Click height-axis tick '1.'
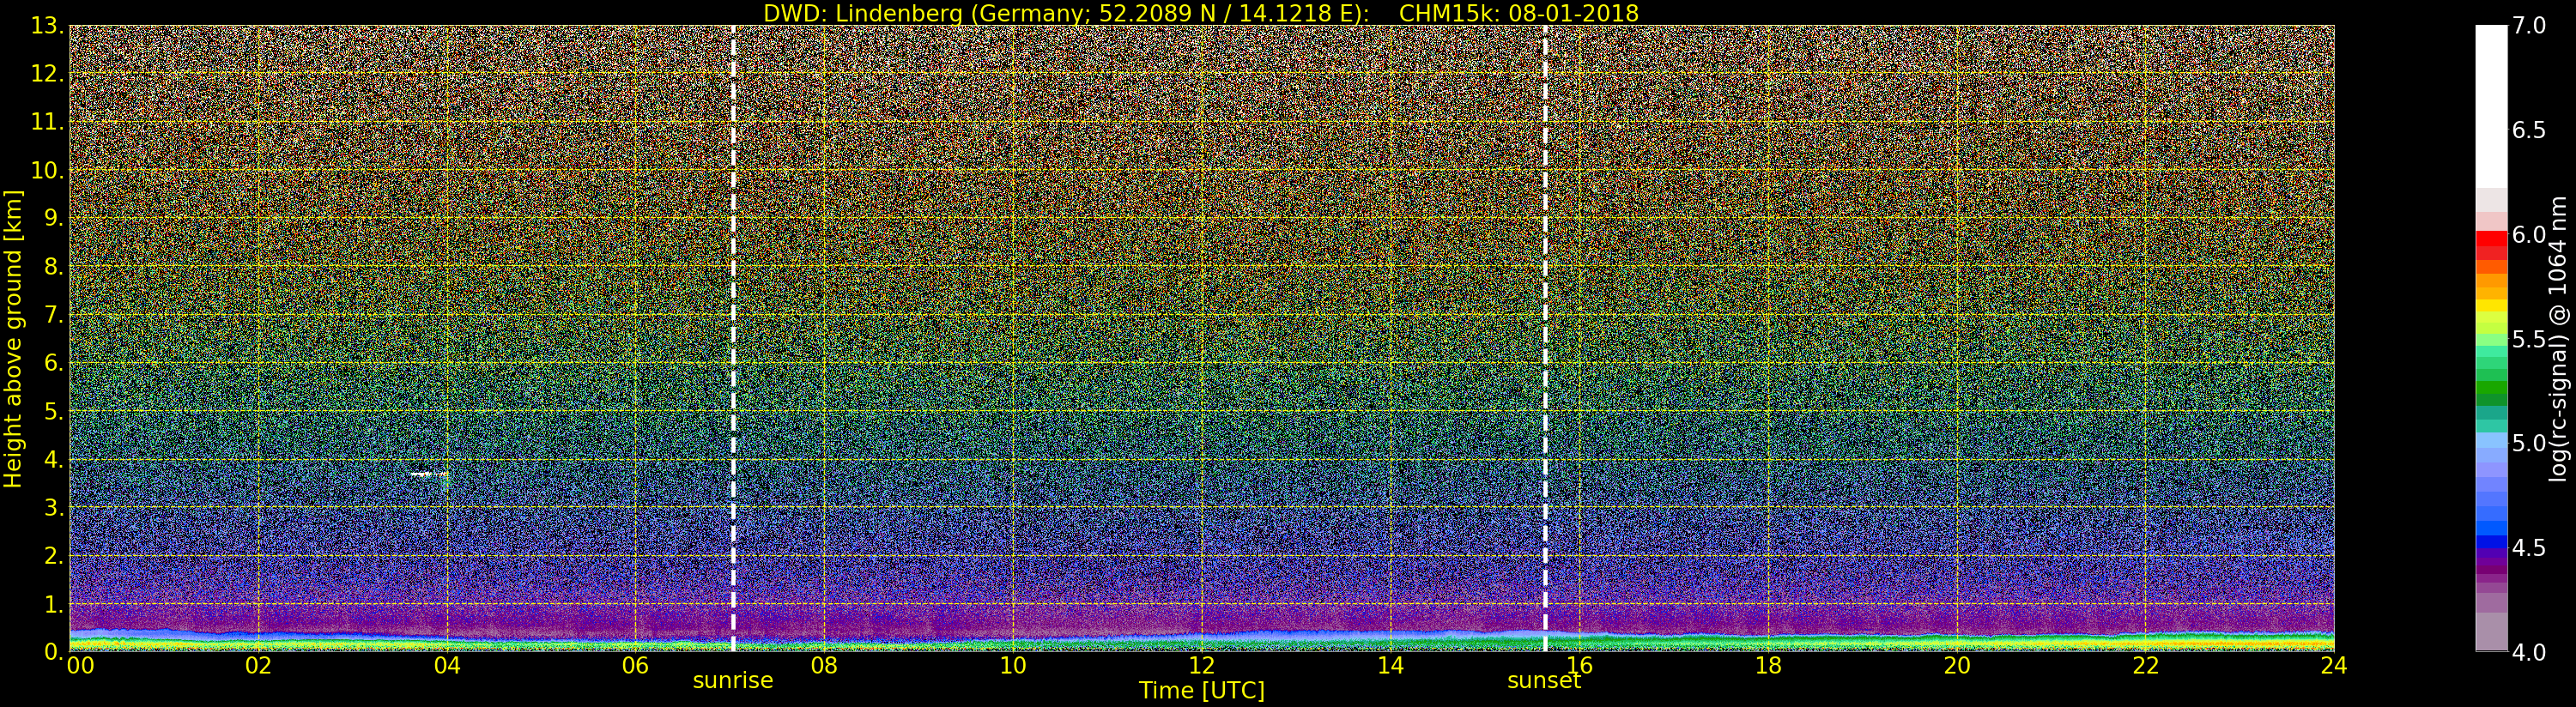This screenshot has width=2576, height=707. pyautogui.click(x=55, y=604)
